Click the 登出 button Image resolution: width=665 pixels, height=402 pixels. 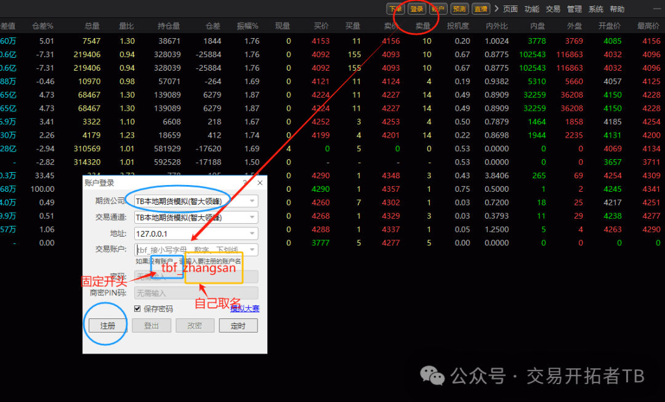pyautogui.click(x=151, y=325)
